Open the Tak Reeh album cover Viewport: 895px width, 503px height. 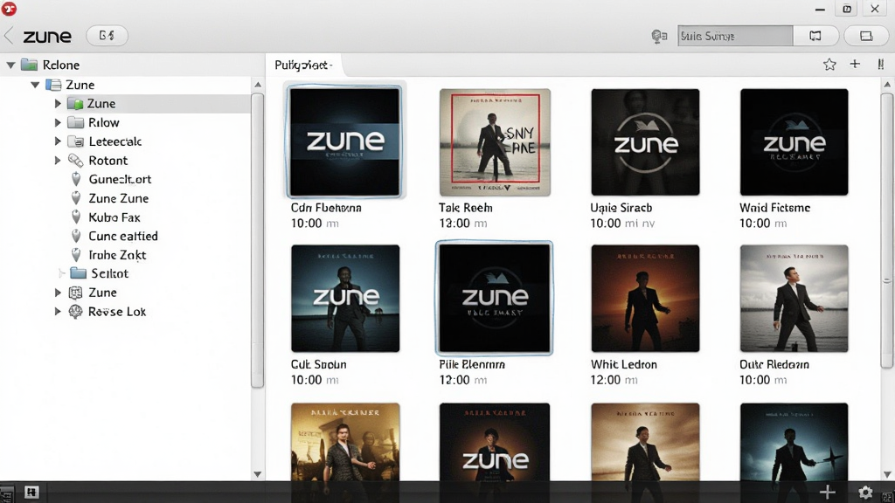point(495,142)
